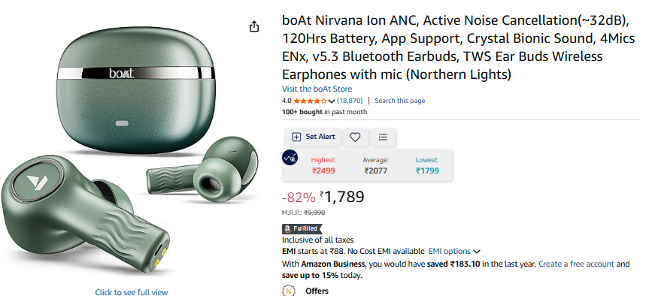646x296 pixels.
Task: Click to see full view link
Action: pos(132,292)
